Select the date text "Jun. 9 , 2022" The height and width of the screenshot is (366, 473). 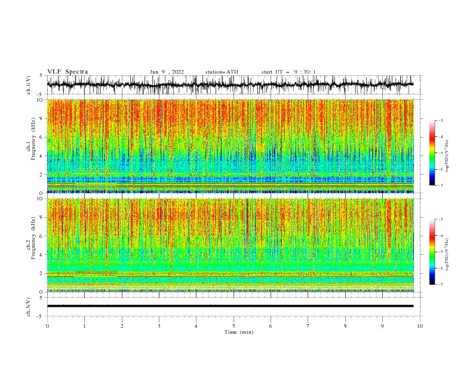point(167,72)
